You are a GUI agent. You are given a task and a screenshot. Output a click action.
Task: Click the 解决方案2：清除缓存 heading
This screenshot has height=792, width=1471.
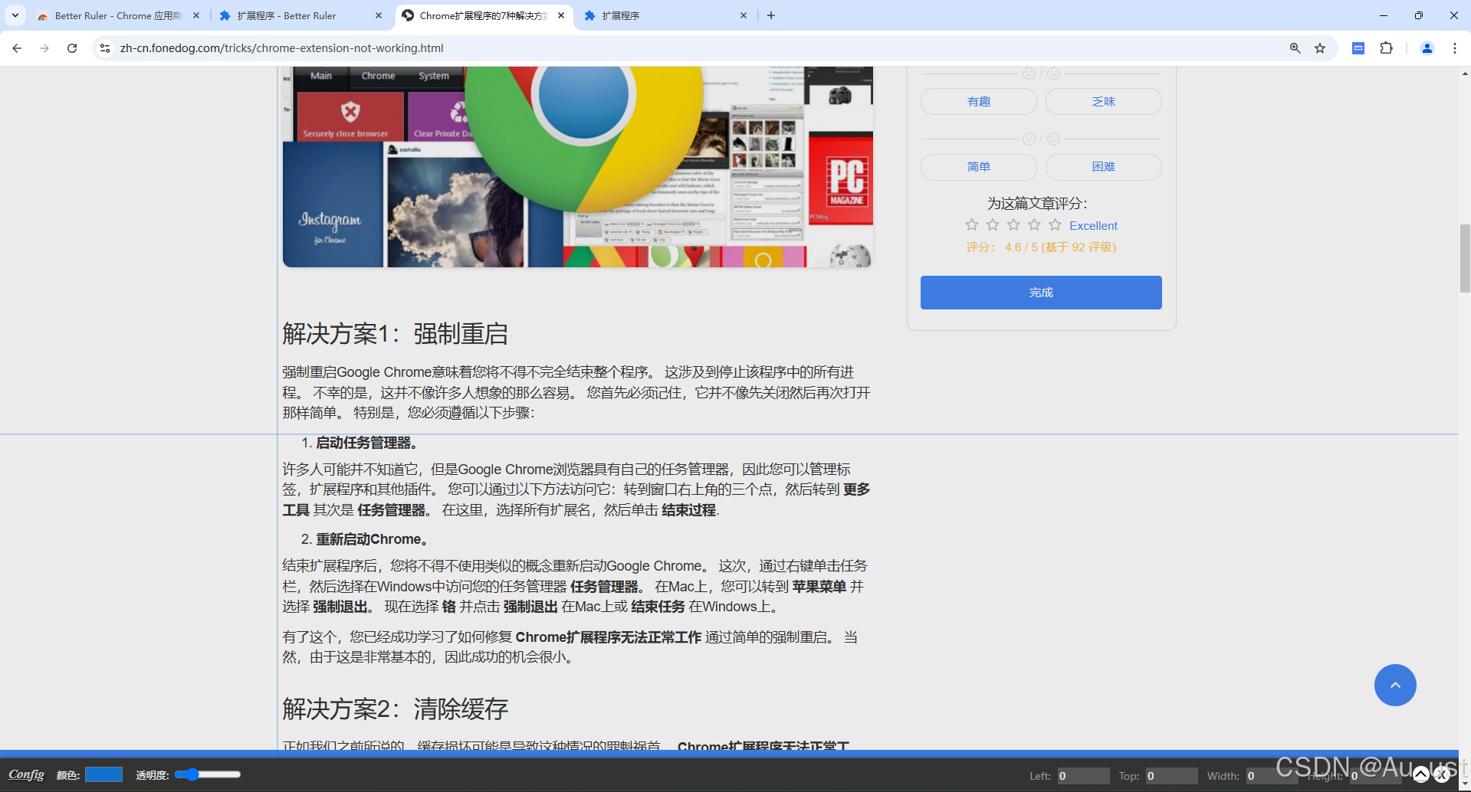pos(395,709)
